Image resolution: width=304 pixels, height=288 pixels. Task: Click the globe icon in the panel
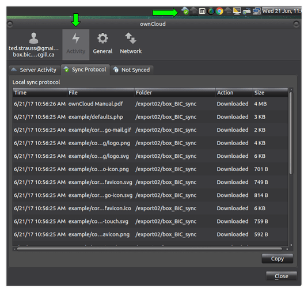pyautogui.click(x=211, y=12)
